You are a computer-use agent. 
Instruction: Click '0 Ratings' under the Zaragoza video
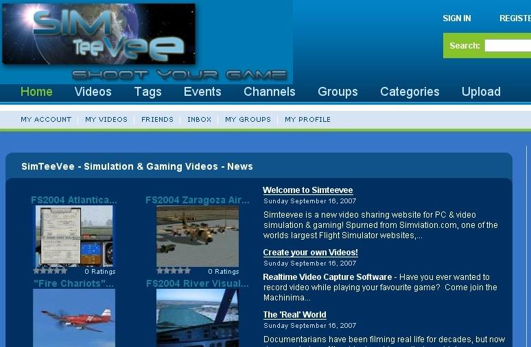(224, 272)
